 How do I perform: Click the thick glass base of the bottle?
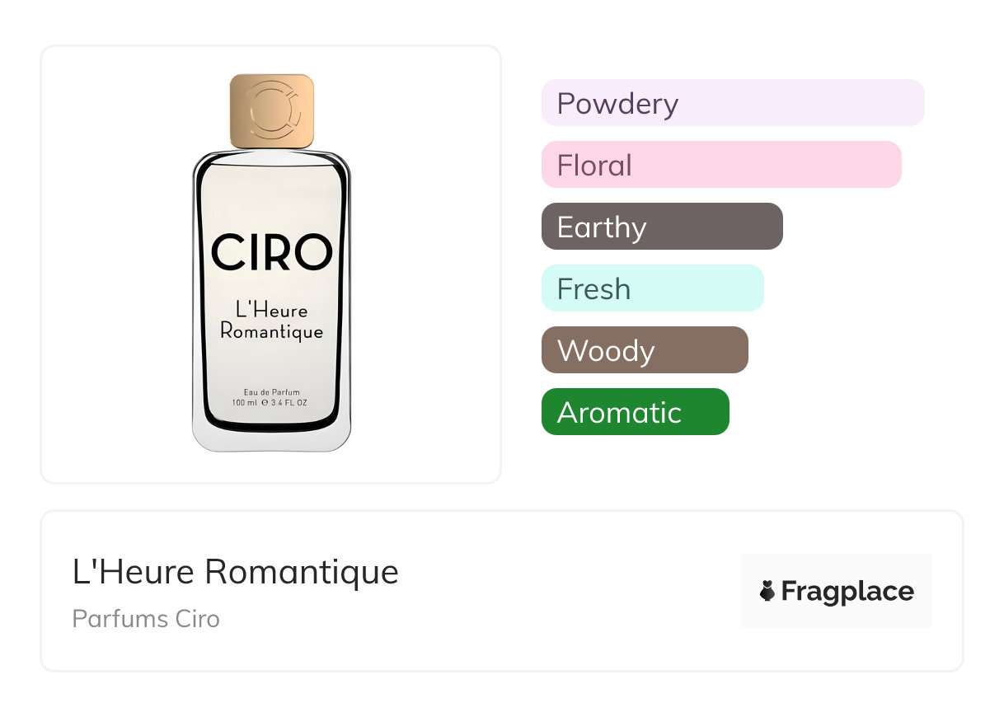[271, 438]
